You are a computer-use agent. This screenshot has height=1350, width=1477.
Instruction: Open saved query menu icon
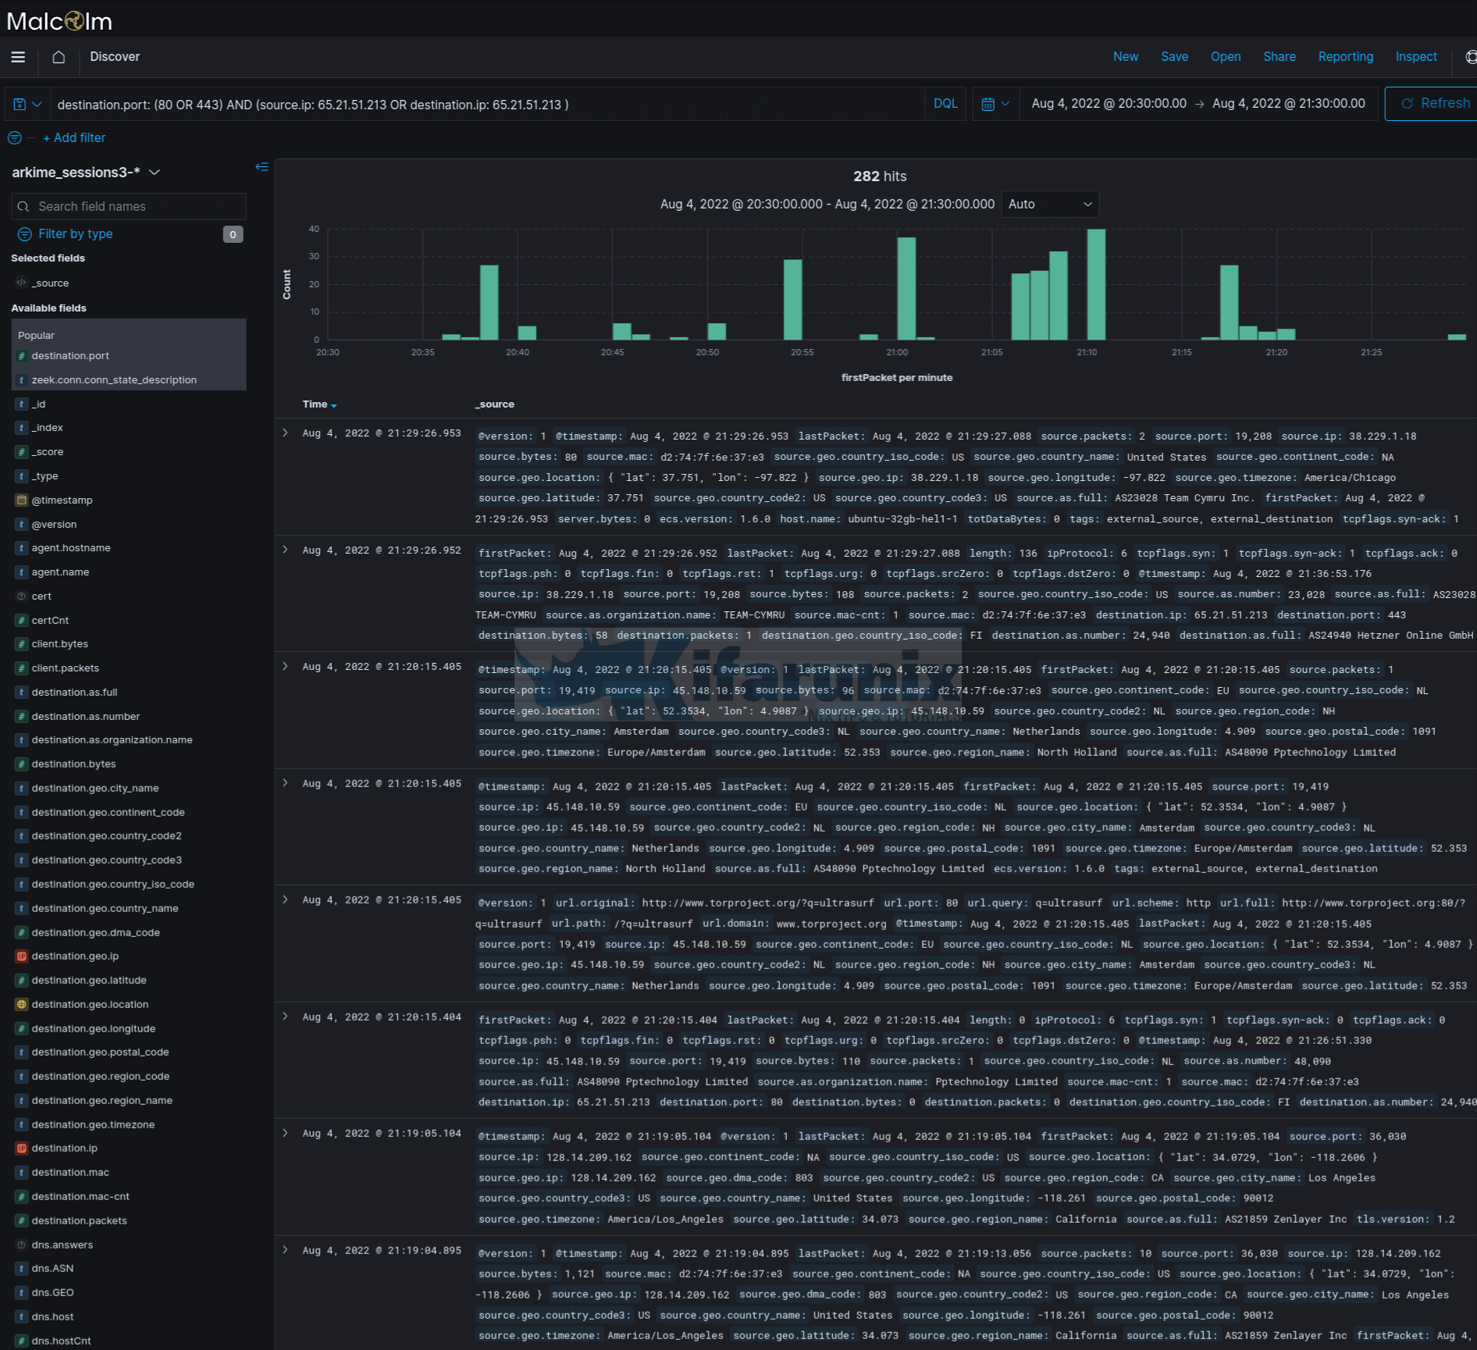[x=27, y=104]
